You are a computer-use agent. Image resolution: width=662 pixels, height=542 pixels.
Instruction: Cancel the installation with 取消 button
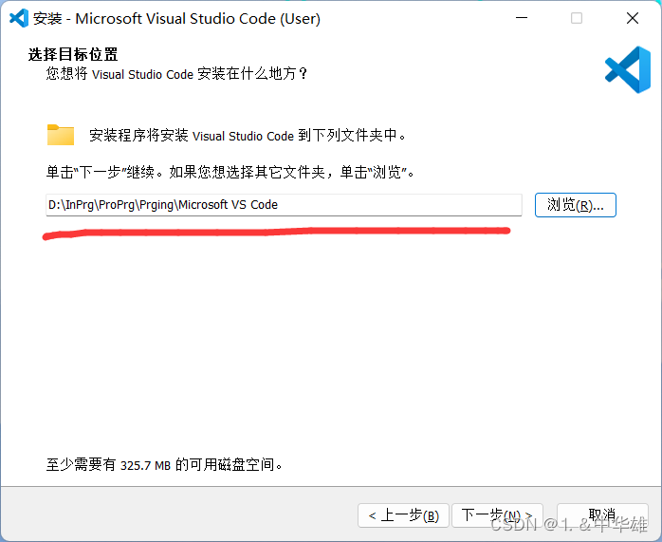(602, 515)
